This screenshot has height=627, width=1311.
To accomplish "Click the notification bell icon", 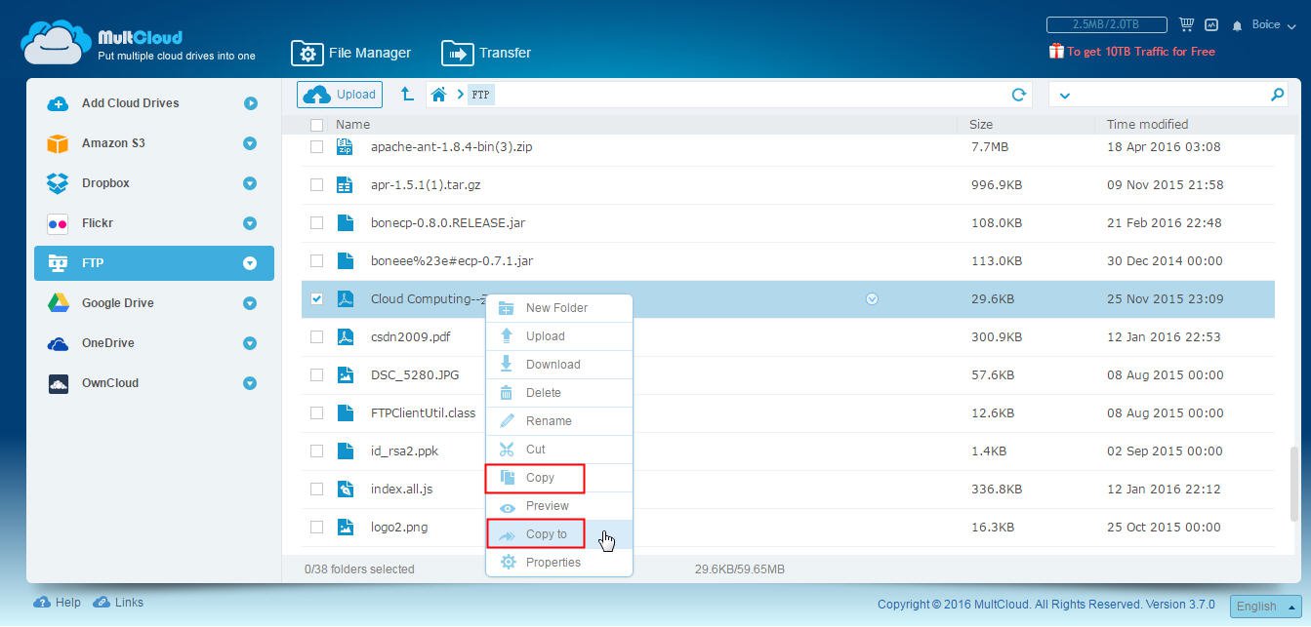I will tap(1238, 25).
